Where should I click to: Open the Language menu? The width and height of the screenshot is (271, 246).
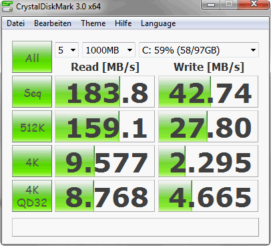tap(158, 23)
